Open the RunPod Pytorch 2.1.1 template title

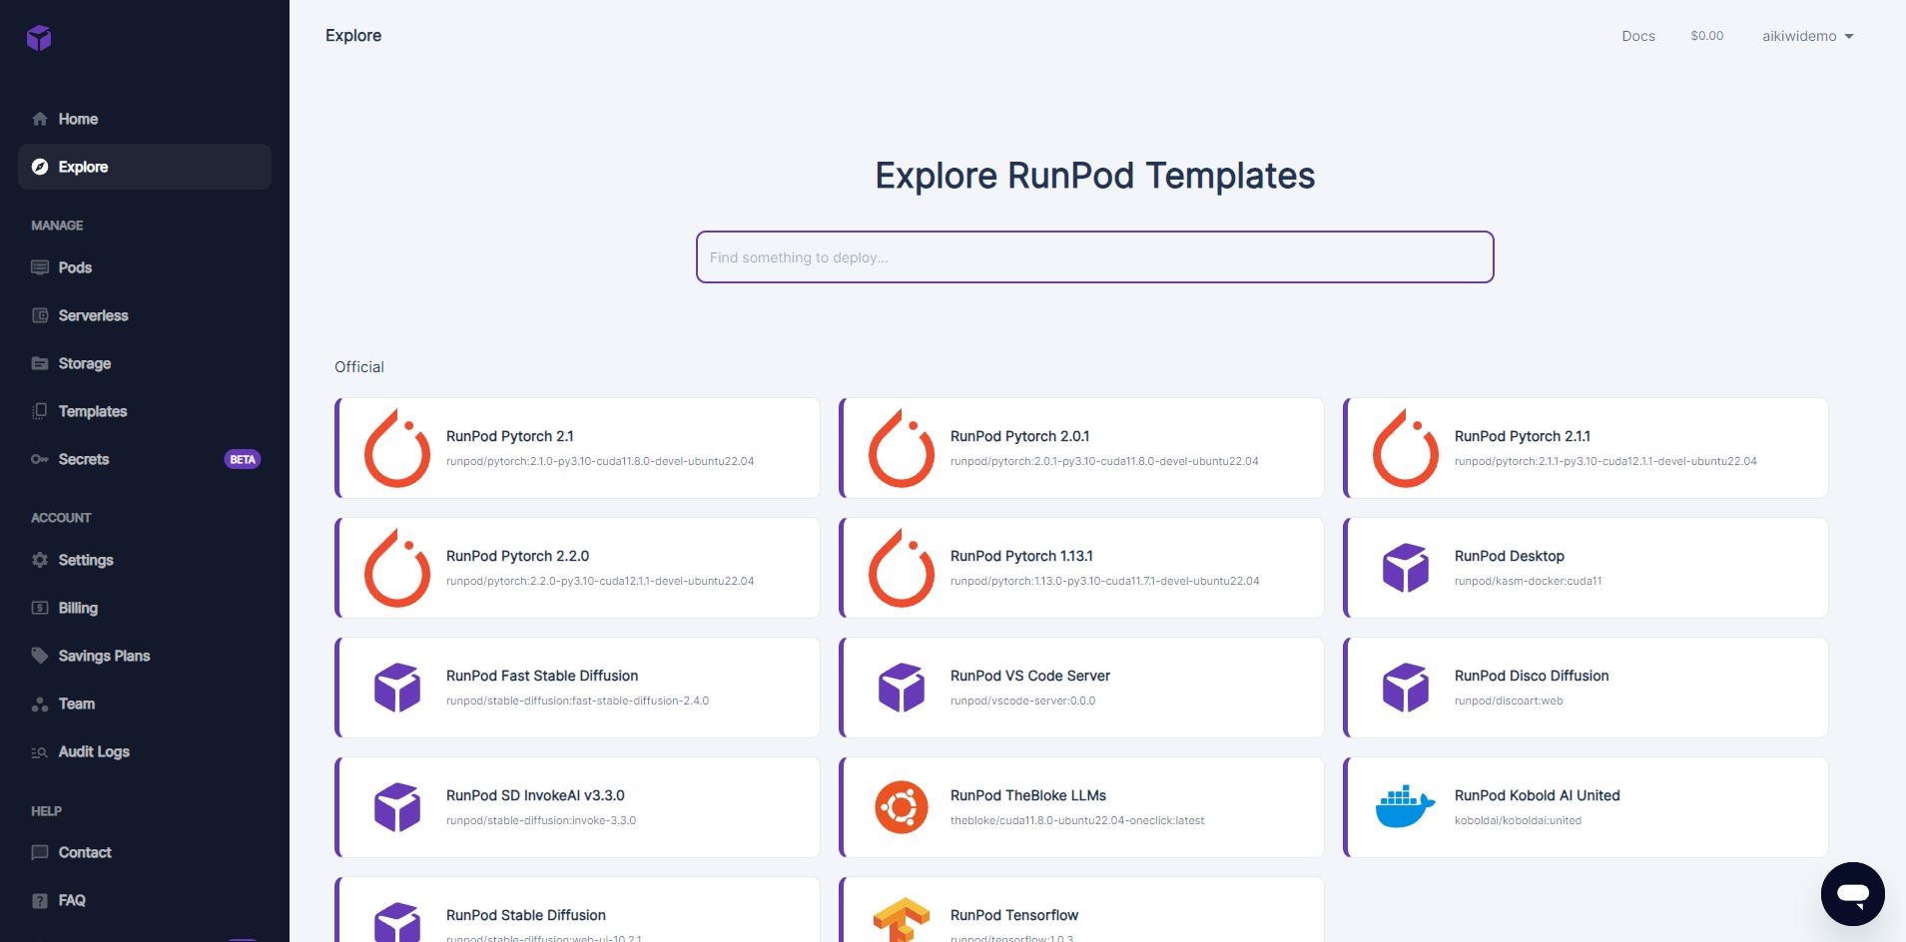click(x=1523, y=436)
